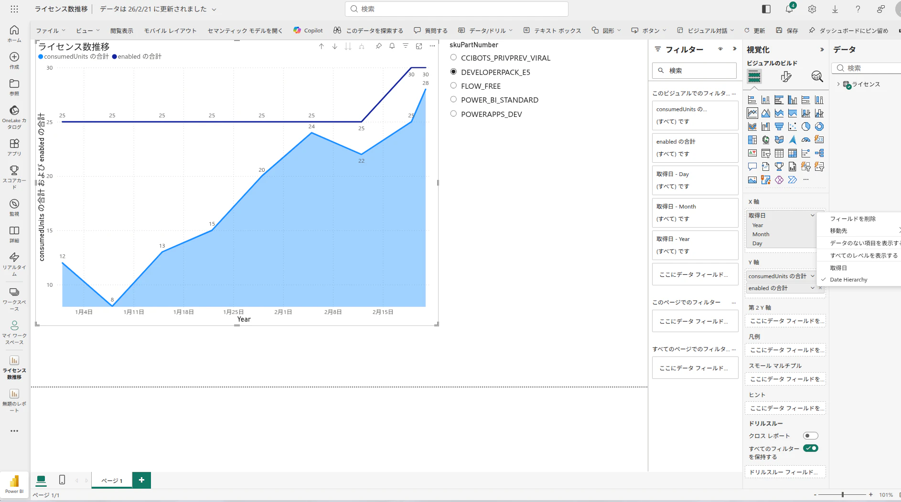Image resolution: width=901 pixels, height=502 pixels.
Task: Select the FLOW_FREE radio option
Action: pos(453,86)
